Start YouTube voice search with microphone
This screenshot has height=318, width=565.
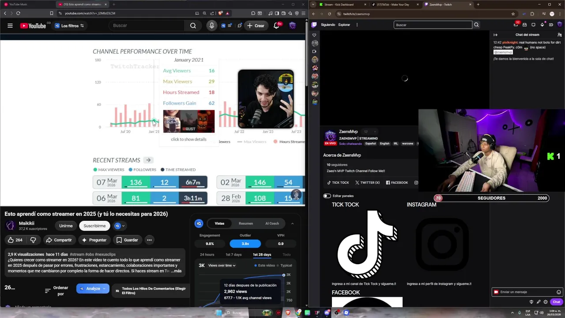212,26
